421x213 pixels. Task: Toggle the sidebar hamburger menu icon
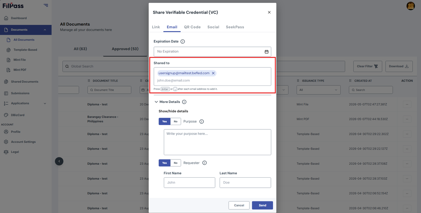[x=46, y=5]
